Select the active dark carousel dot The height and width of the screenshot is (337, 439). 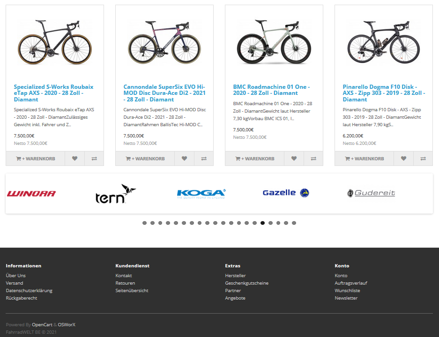tap(262, 223)
